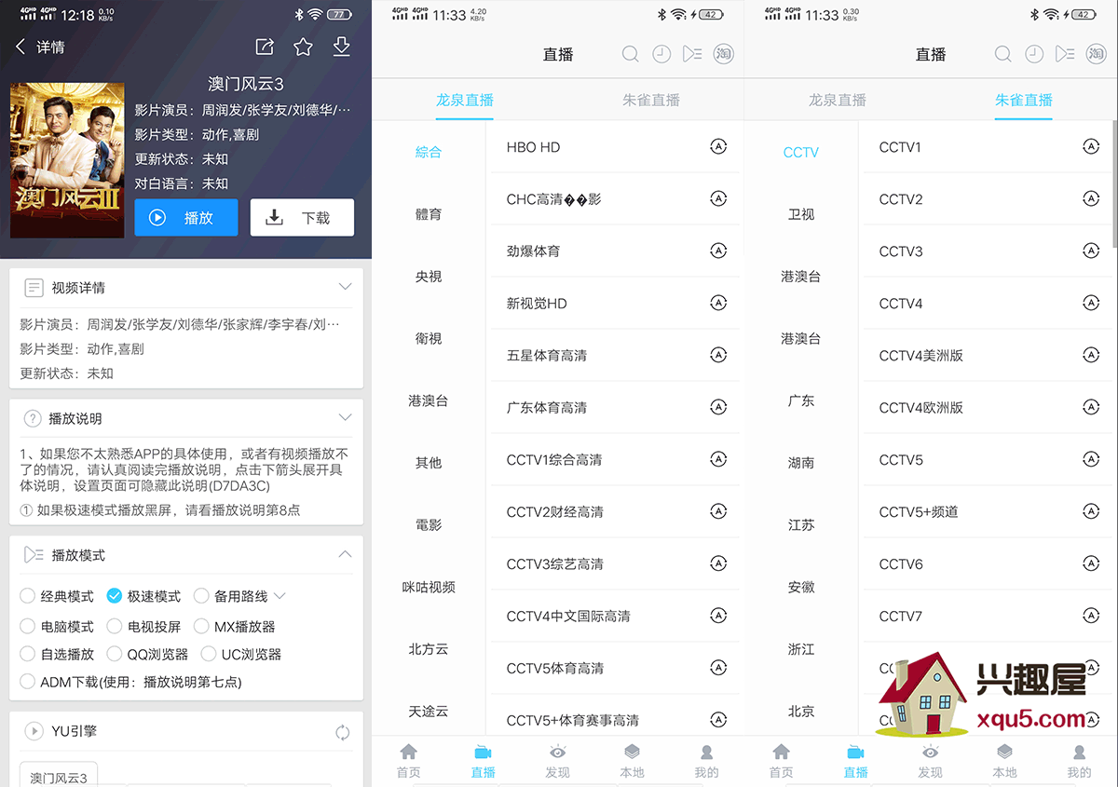Tap the share icon on the detail header
The height and width of the screenshot is (787, 1118).
265,47
